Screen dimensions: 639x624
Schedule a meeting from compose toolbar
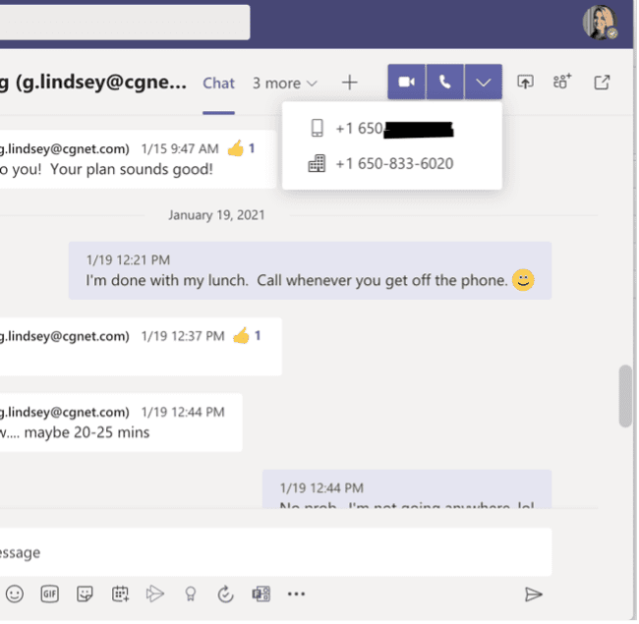point(120,594)
